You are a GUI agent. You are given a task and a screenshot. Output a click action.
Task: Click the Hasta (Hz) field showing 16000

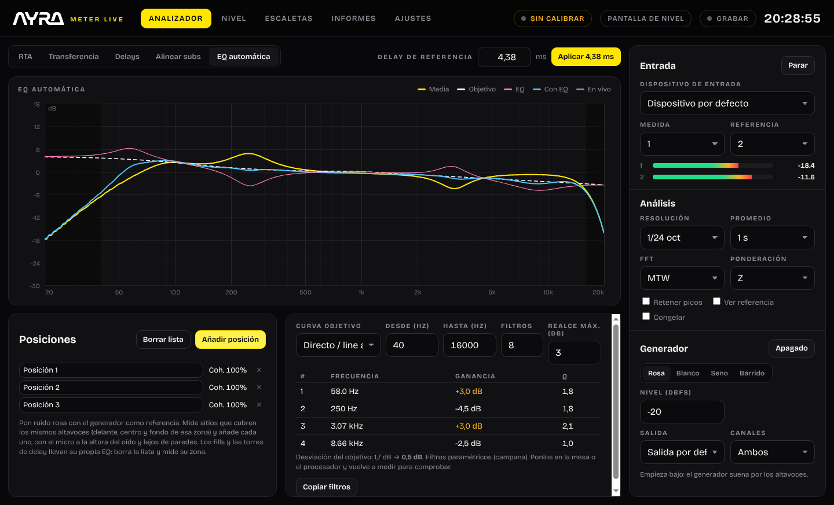point(470,345)
